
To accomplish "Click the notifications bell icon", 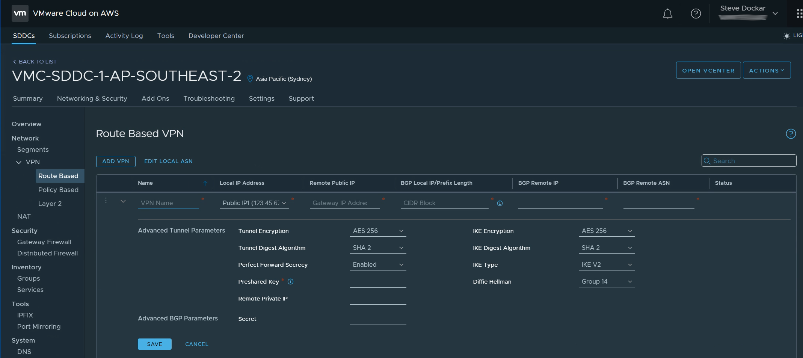I will click(x=667, y=14).
